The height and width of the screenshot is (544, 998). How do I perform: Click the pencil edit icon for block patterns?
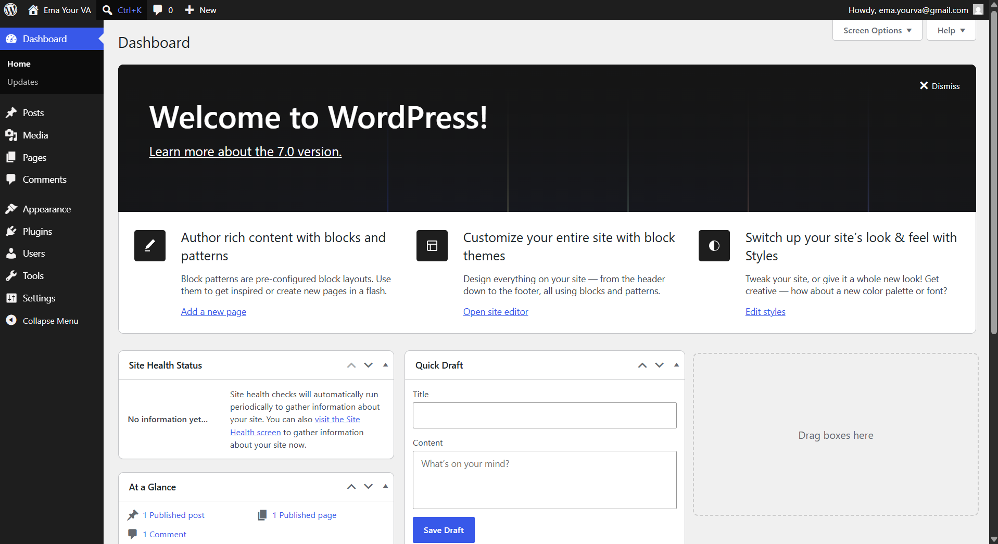click(150, 246)
